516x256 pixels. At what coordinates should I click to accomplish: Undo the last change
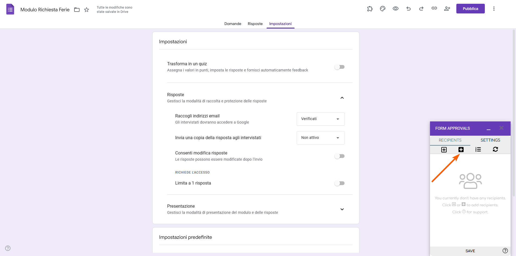point(408,9)
